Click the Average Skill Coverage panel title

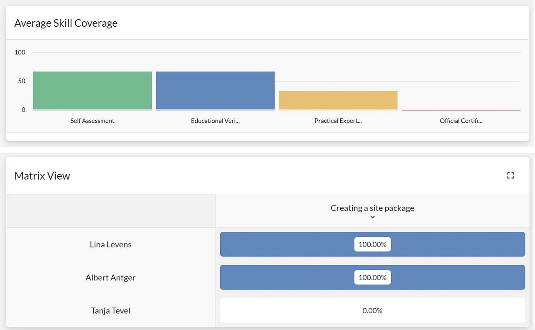pos(66,23)
